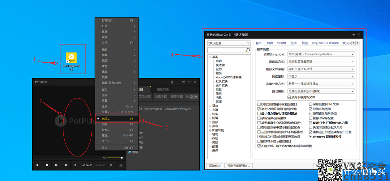The image size is (390, 181).
Task: Expand the 字幕 tree node
Action: tap(210, 110)
